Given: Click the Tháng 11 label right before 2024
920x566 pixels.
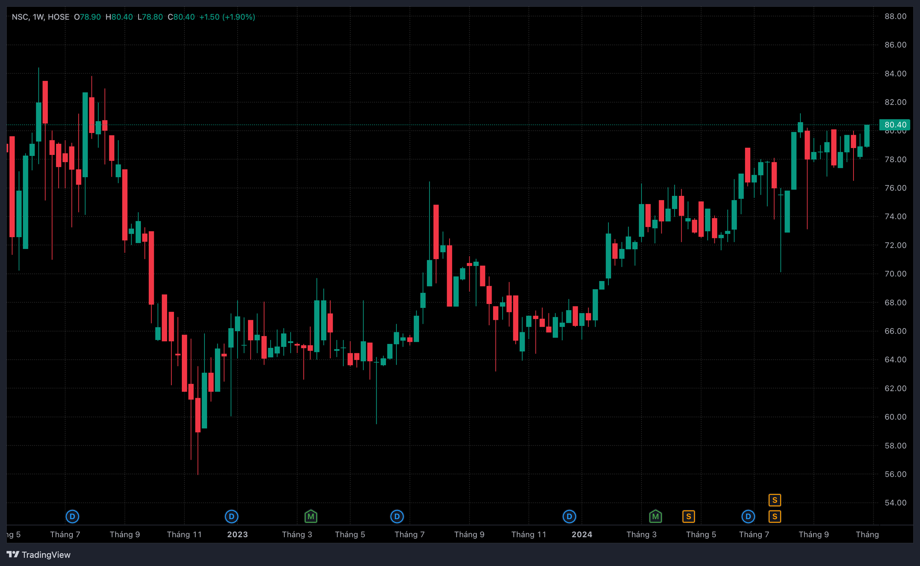Looking at the screenshot, I should tap(529, 534).
